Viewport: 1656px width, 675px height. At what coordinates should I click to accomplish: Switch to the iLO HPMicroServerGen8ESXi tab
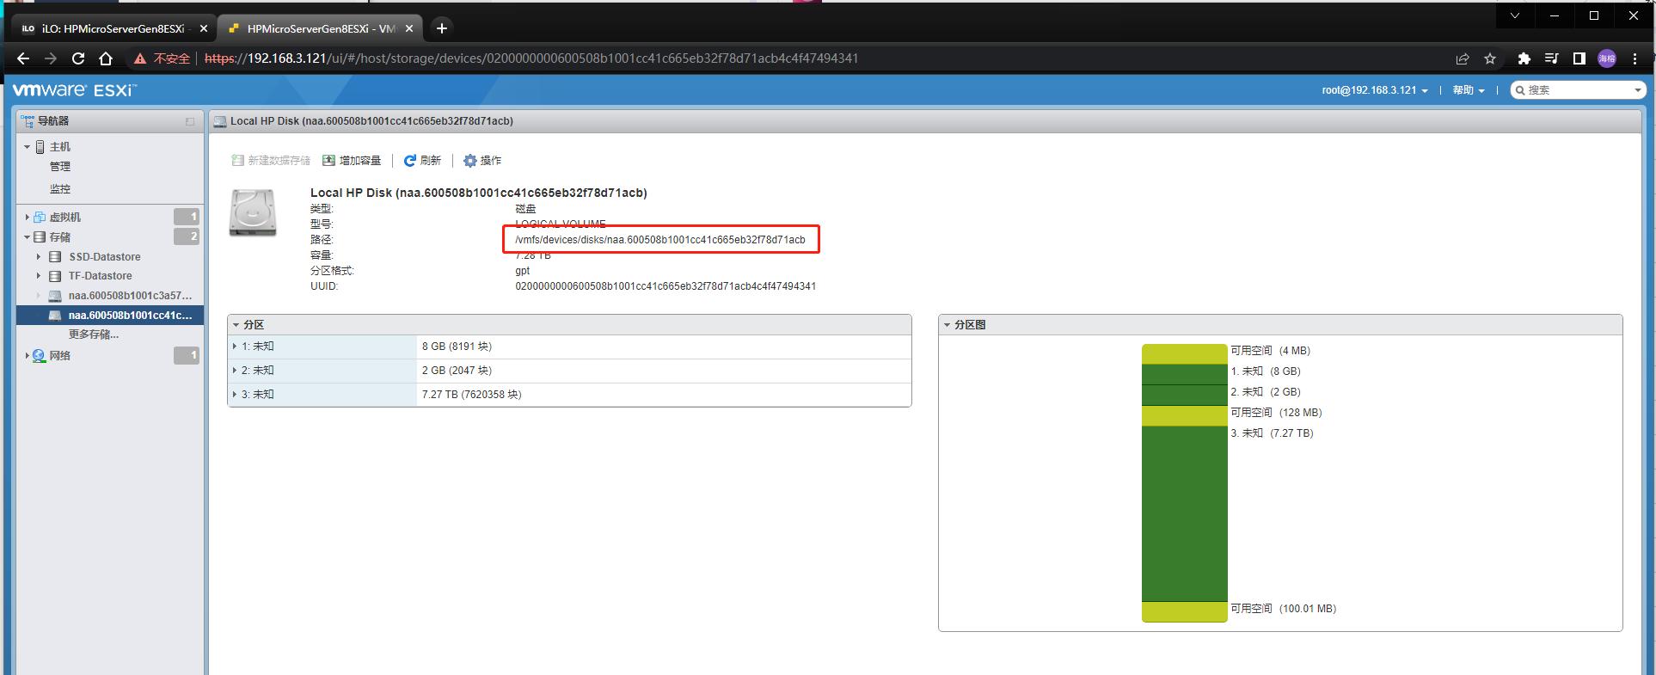(112, 28)
